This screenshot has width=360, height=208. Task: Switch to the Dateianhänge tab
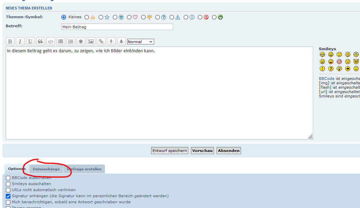[46, 169]
